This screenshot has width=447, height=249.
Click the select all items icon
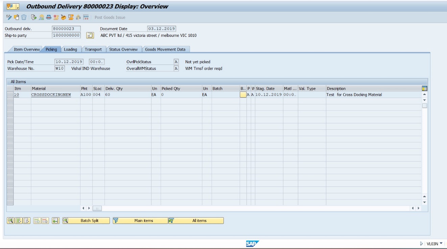point(19,221)
